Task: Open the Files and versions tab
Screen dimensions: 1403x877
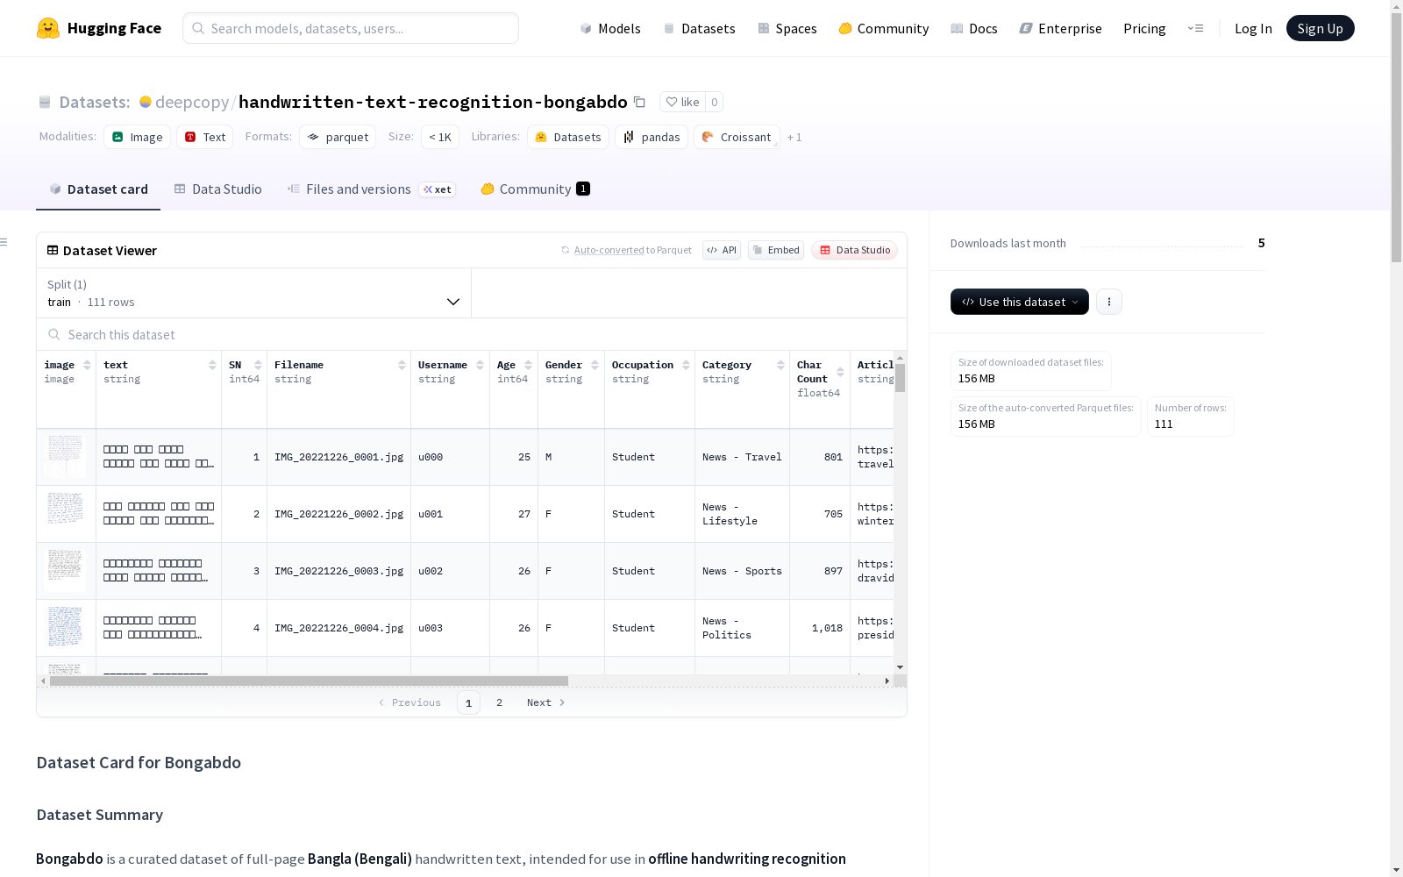Action: 371,189
